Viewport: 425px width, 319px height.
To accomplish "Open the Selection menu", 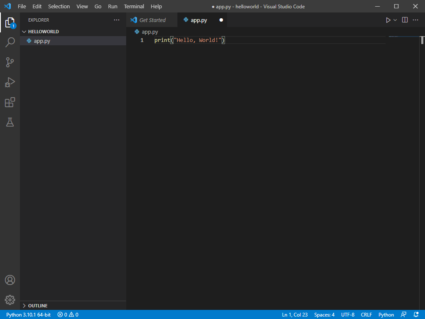I will (x=59, y=6).
